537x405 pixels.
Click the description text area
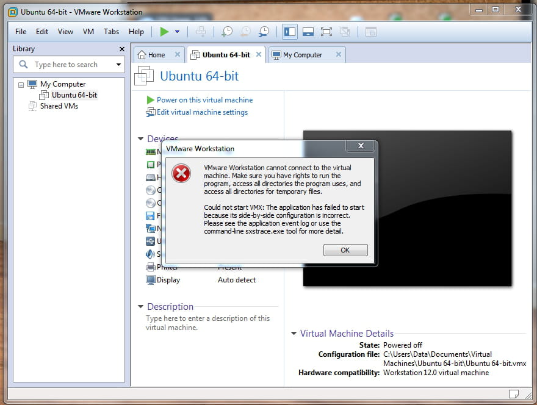pos(208,323)
